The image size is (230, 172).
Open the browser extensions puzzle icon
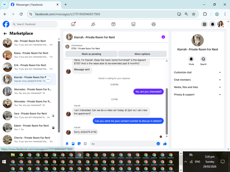pos(205,14)
